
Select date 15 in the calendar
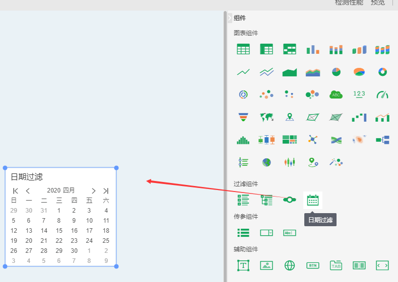(x=59, y=231)
